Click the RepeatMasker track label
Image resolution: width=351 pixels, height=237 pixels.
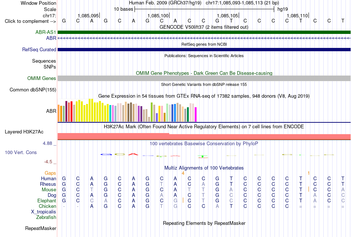point(41,228)
